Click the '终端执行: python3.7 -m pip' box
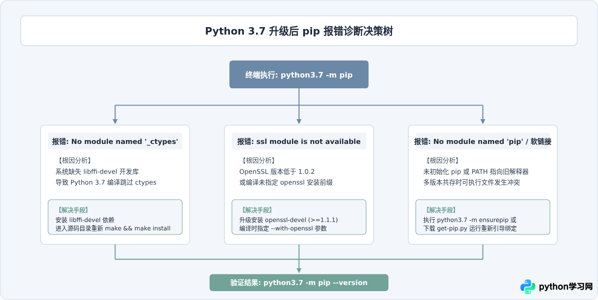Screen dimensions: 598x300 [x=299, y=74]
